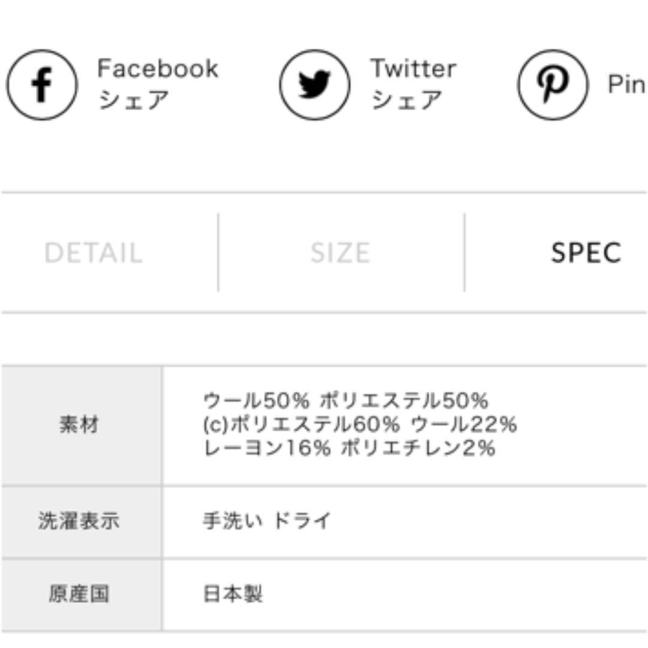Click the (c)ポリエステル60% ウール22% line
The width and height of the screenshot is (648, 648).
pyautogui.click(x=360, y=424)
